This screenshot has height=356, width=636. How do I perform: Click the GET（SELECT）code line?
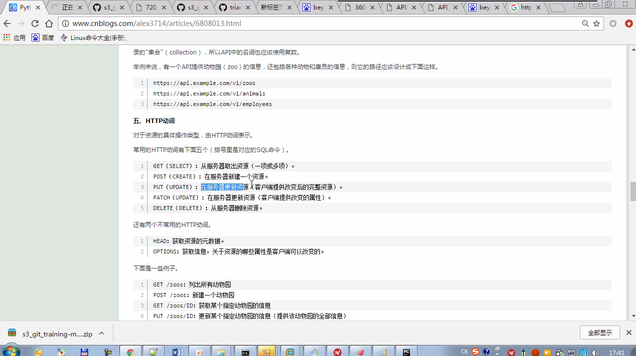point(224,166)
